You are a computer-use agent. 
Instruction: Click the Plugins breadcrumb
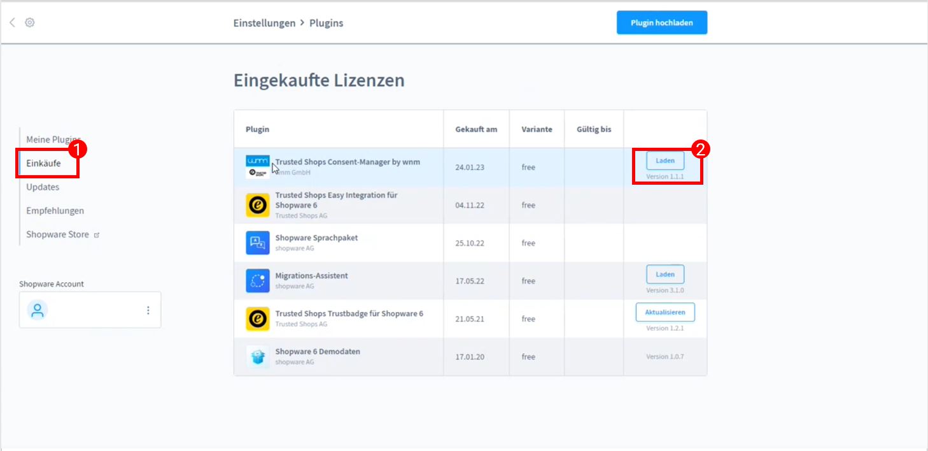[326, 23]
